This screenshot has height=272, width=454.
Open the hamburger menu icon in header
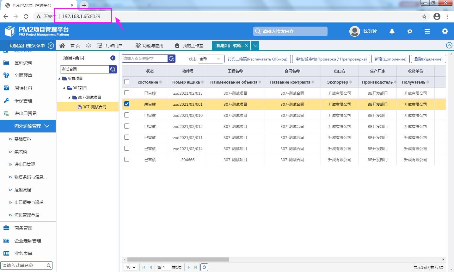click(427, 31)
